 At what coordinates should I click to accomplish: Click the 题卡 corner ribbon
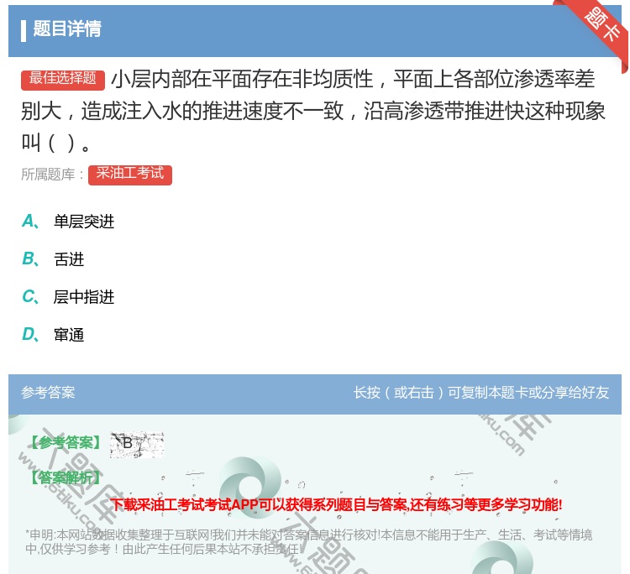[601, 25]
